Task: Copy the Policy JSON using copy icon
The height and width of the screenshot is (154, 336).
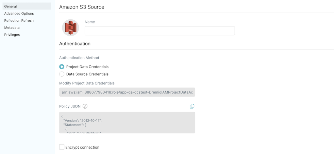Action: pyautogui.click(x=192, y=106)
